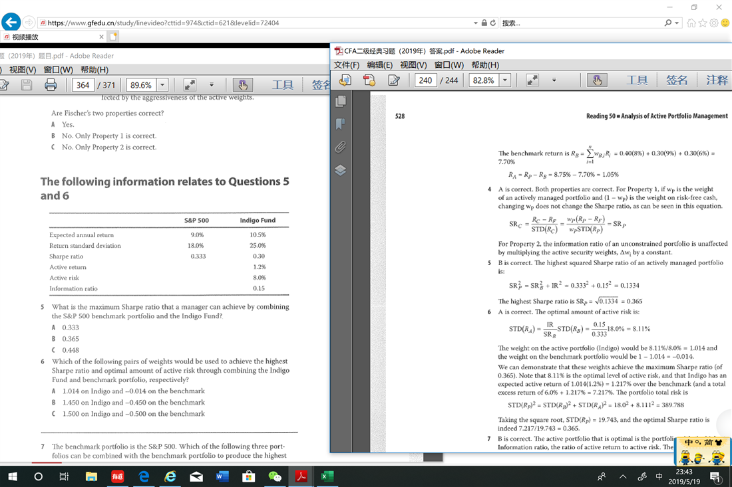Screen dimensions: 732x487
Task: Open 文件(F) menu in 答案 window
Action: pyautogui.click(x=347, y=65)
